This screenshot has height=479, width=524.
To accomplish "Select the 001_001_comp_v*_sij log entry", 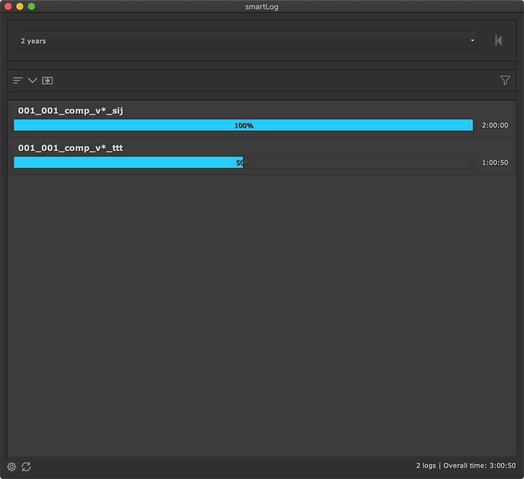I will [x=71, y=111].
